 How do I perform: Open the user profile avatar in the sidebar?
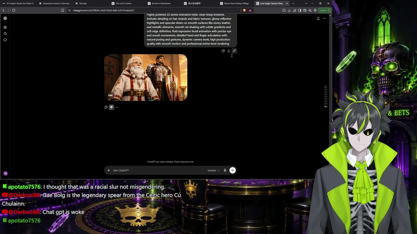pyautogui.click(x=5, y=174)
